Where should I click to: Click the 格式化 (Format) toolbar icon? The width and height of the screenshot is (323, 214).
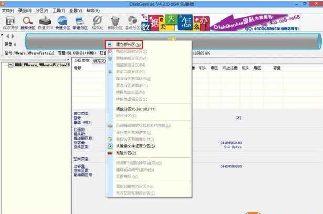point(97,23)
